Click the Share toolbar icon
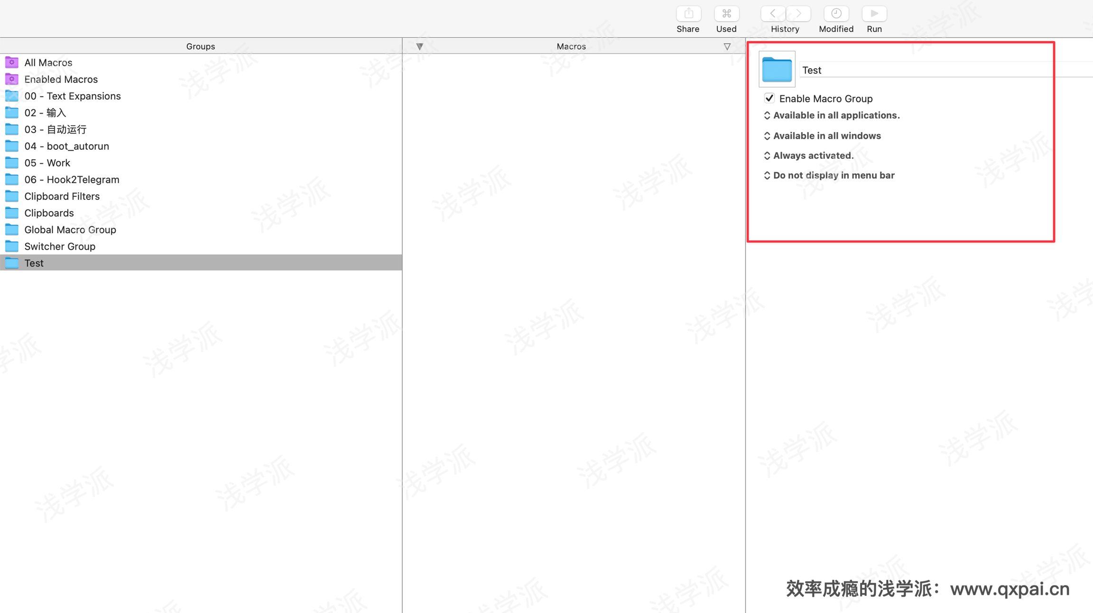 click(x=688, y=14)
